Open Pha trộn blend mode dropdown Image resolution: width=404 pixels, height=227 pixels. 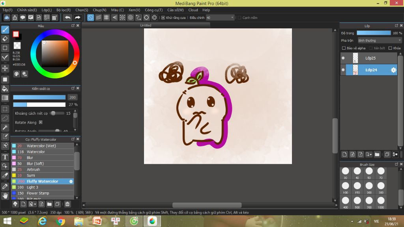tap(380, 41)
